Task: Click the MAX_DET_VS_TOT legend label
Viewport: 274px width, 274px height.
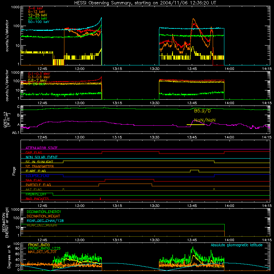Action: coord(42,252)
